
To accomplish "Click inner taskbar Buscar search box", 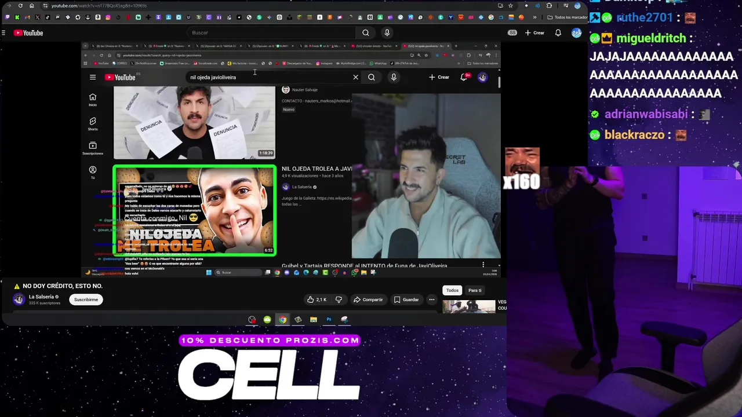I will (x=239, y=272).
